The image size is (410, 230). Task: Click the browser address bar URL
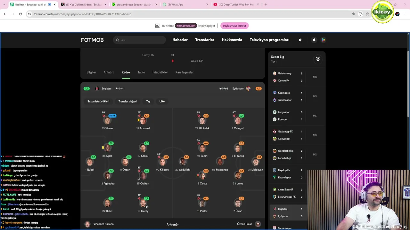(83, 14)
